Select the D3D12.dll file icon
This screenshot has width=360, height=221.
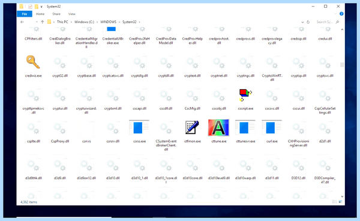click(x=298, y=165)
